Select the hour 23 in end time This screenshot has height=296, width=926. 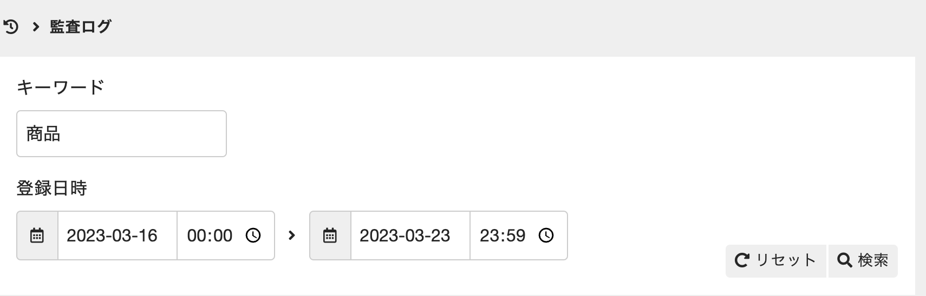[x=490, y=236]
